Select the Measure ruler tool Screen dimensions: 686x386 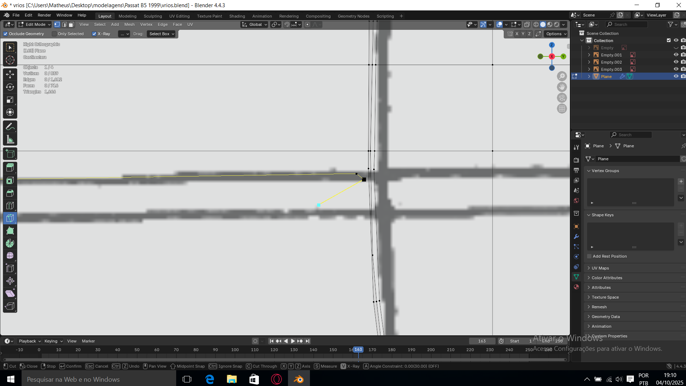[x=10, y=139]
